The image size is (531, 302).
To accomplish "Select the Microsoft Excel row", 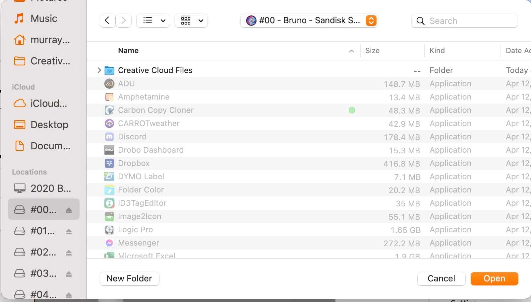I will click(309, 255).
